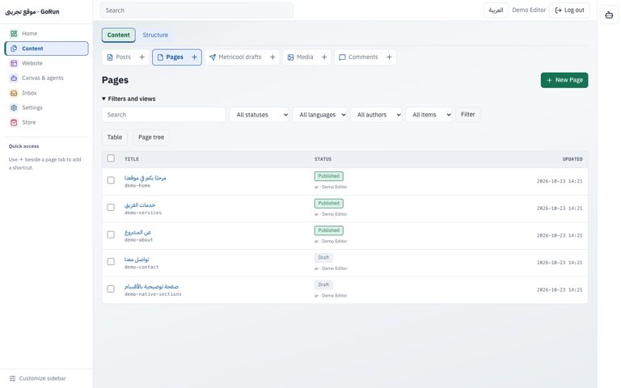The image size is (621, 388).
Task: Click the plus beside the Media tab
Action: pos(324,57)
